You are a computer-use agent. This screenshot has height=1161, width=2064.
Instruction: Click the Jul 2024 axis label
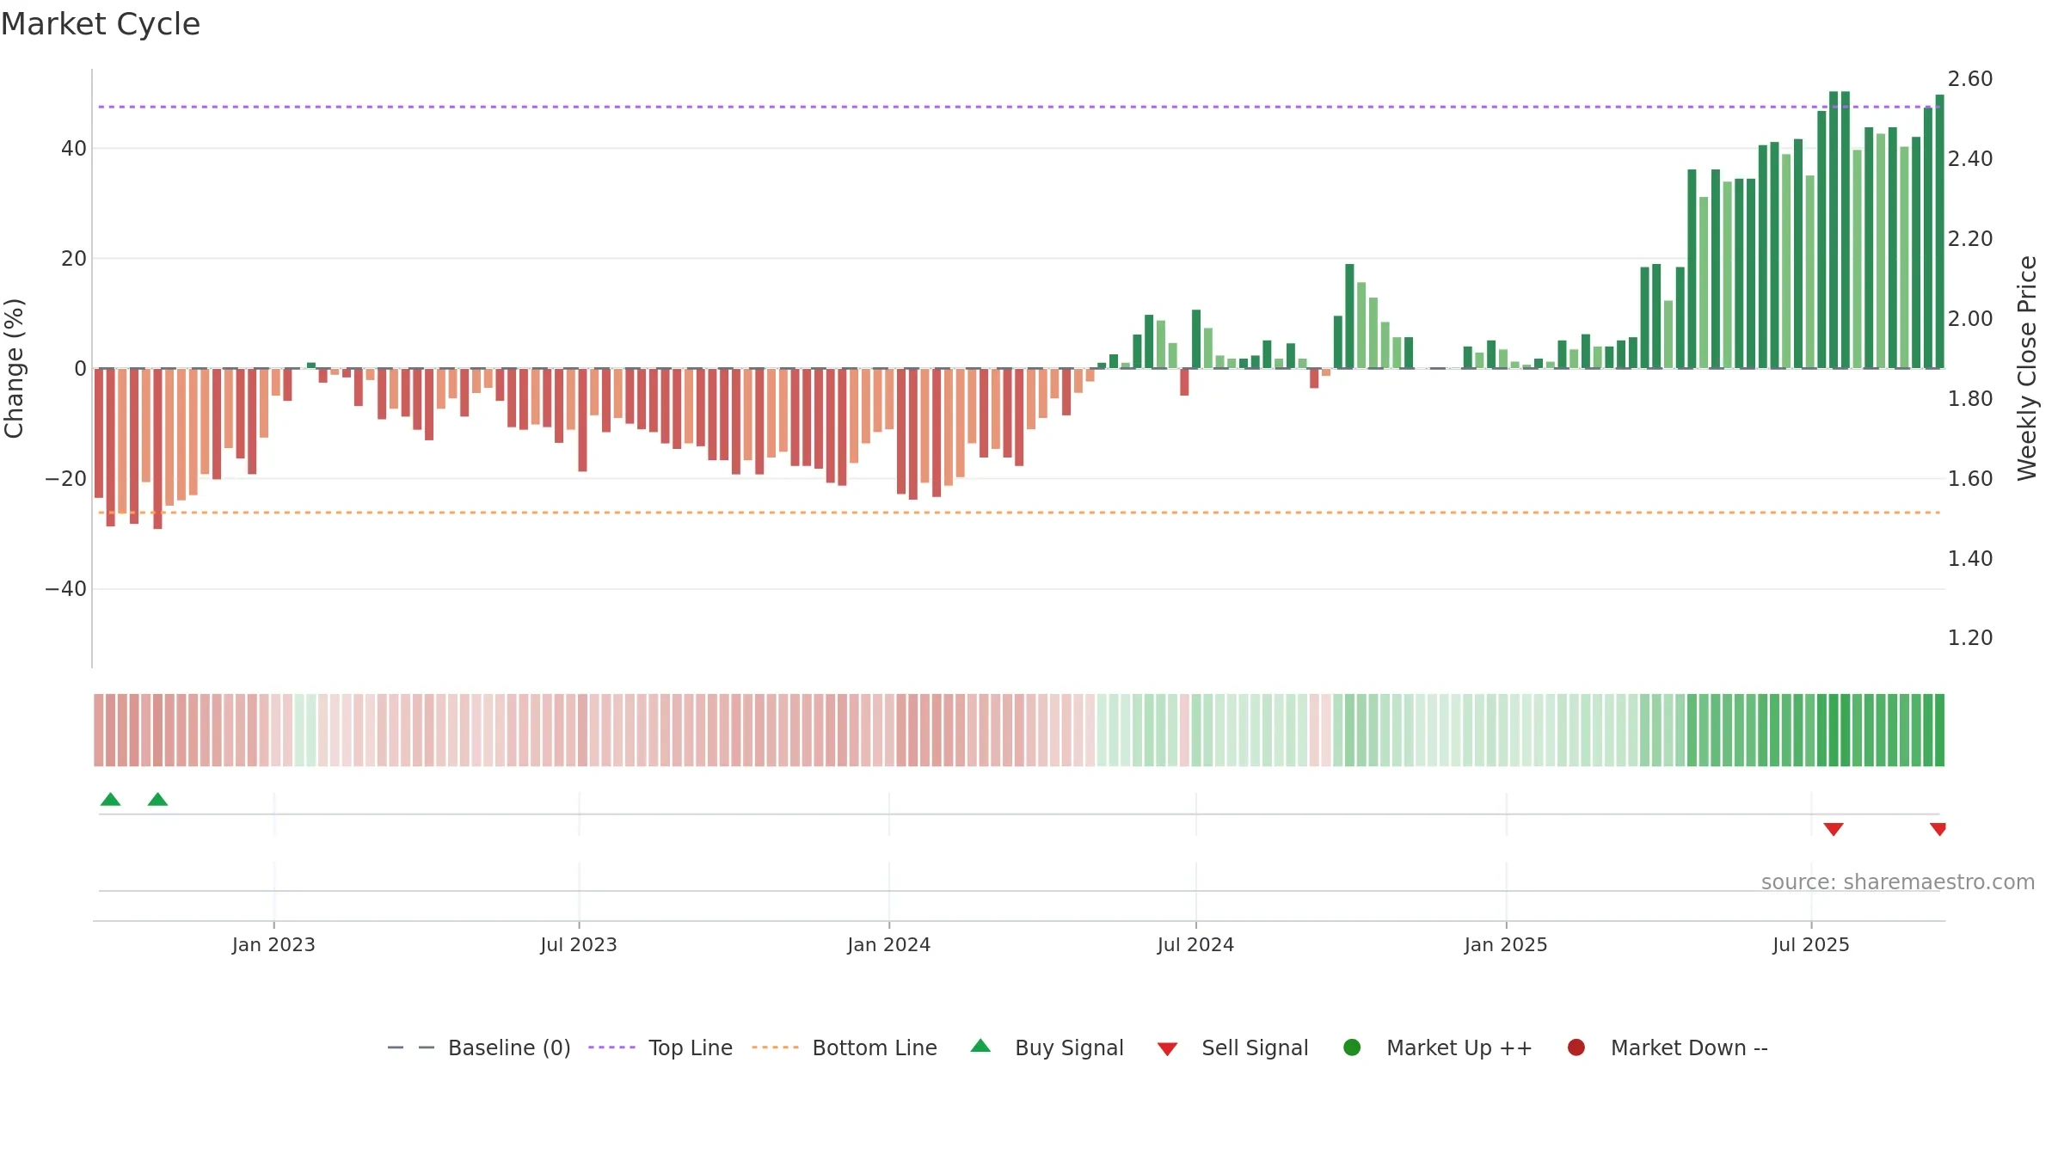click(1195, 944)
